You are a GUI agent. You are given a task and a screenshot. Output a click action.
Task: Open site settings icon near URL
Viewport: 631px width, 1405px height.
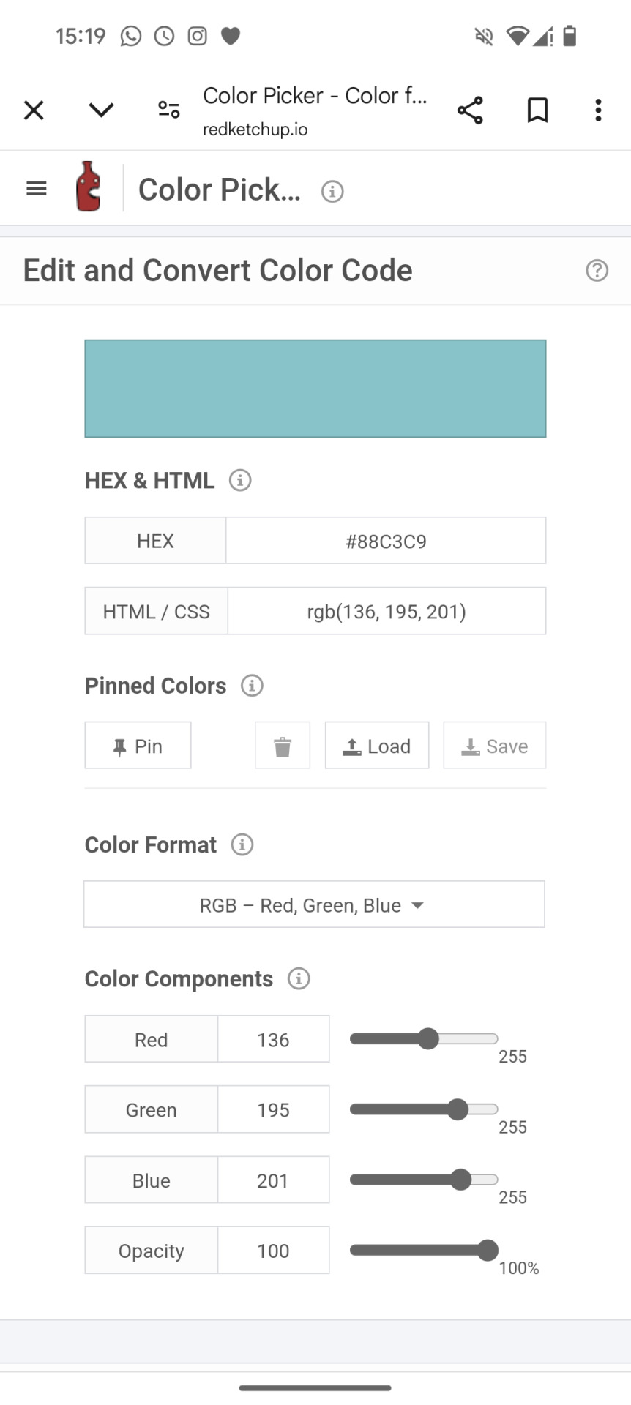(169, 110)
